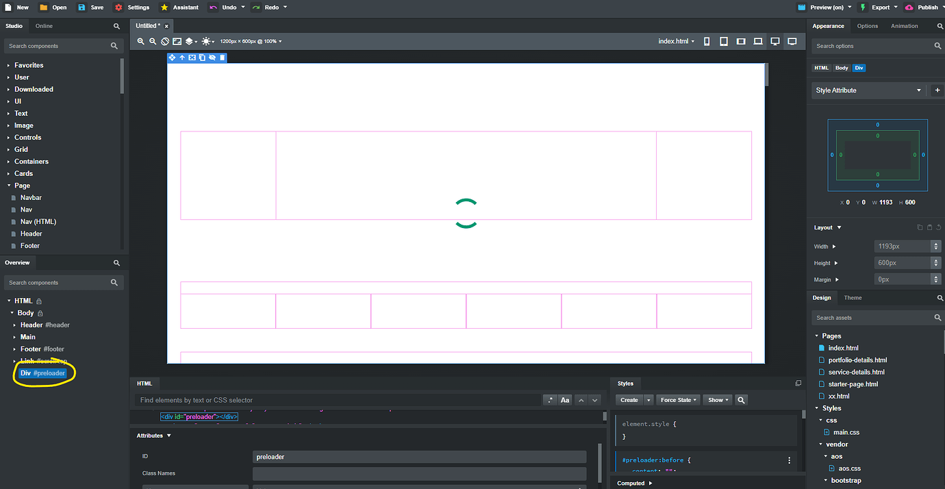Collapse the Page component group
This screenshot has width=945, height=489.
point(9,186)
